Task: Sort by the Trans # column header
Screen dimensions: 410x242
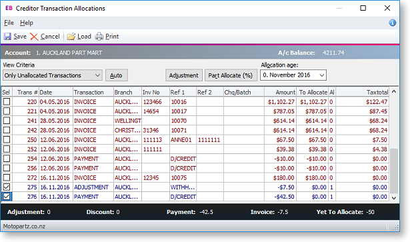Action: click(x=26, y=92)
